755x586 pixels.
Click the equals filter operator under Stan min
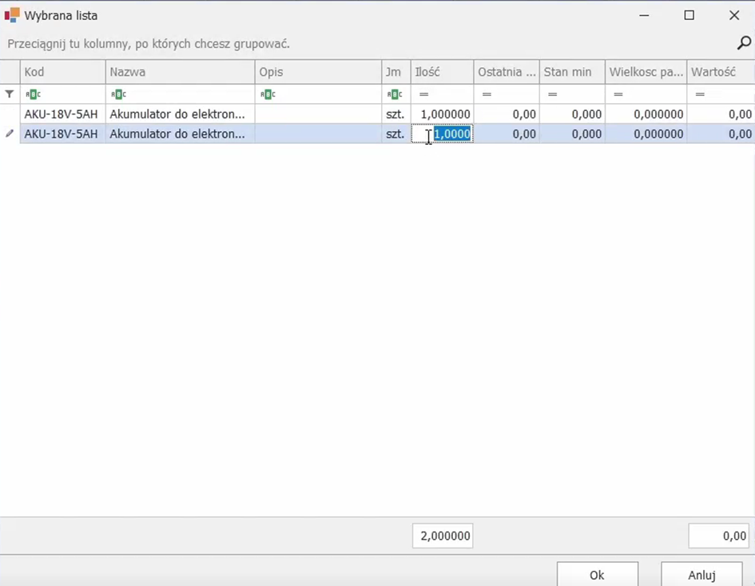(x=552, y=94)
